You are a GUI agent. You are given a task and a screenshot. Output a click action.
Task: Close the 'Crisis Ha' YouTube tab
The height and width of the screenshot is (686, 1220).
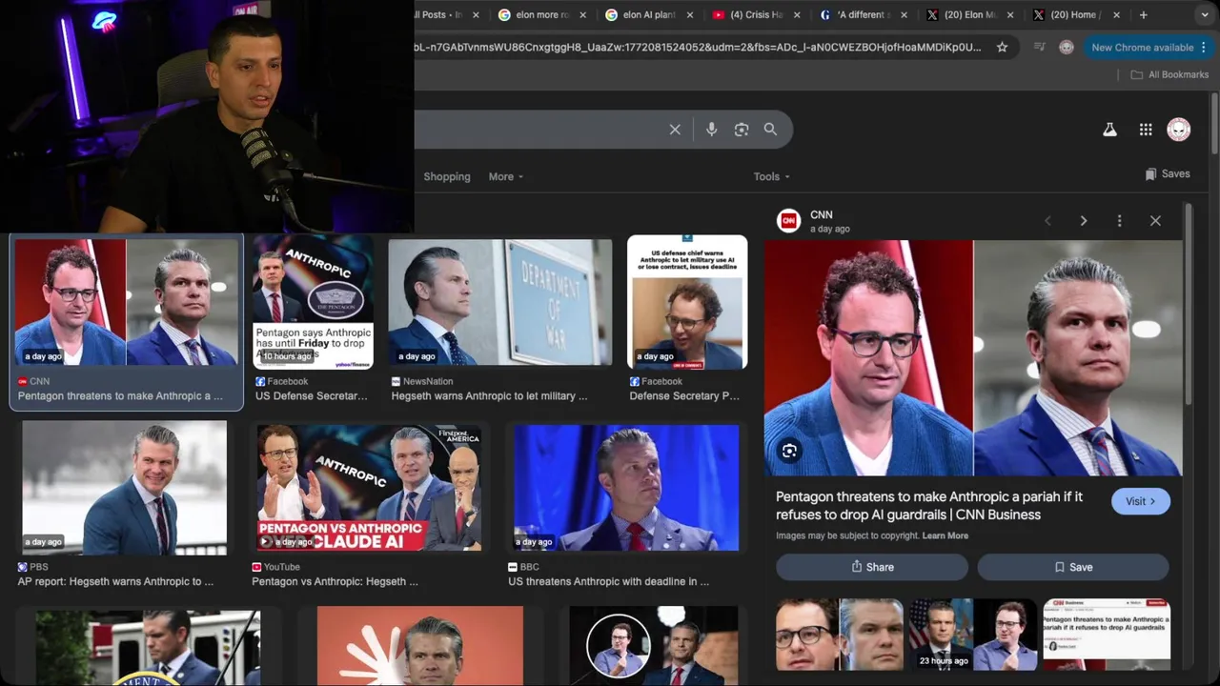(x=796, y=14)
